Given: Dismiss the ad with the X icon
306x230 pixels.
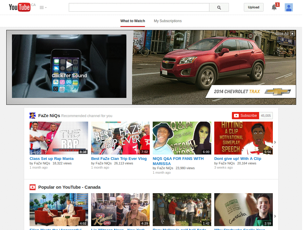Looking at the screenshot, I should [292, 34].
